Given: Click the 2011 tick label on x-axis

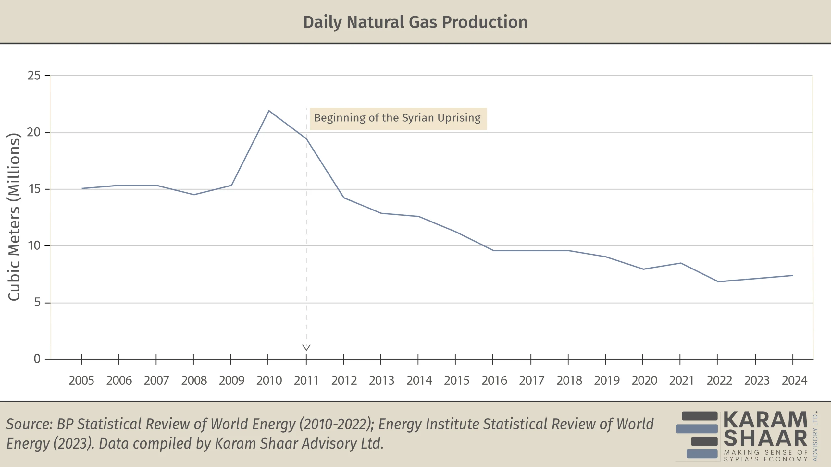Looking at the screenshot, I should pyautogui.click(x=306, y=380).
